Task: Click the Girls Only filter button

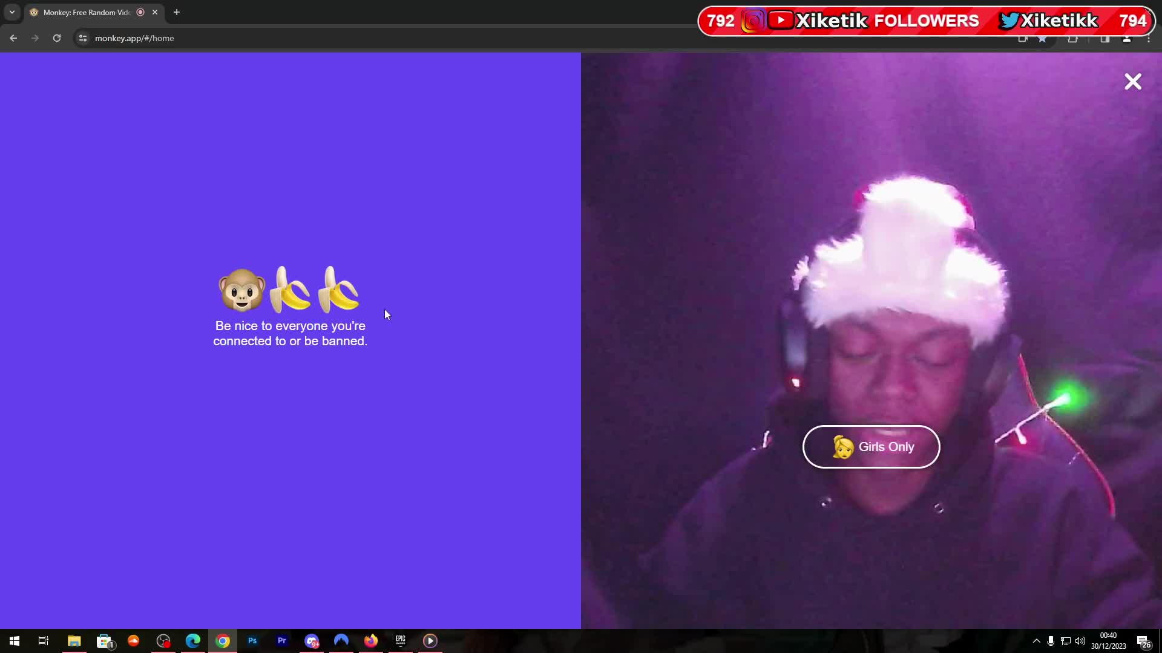Action: tap(871, 447)
